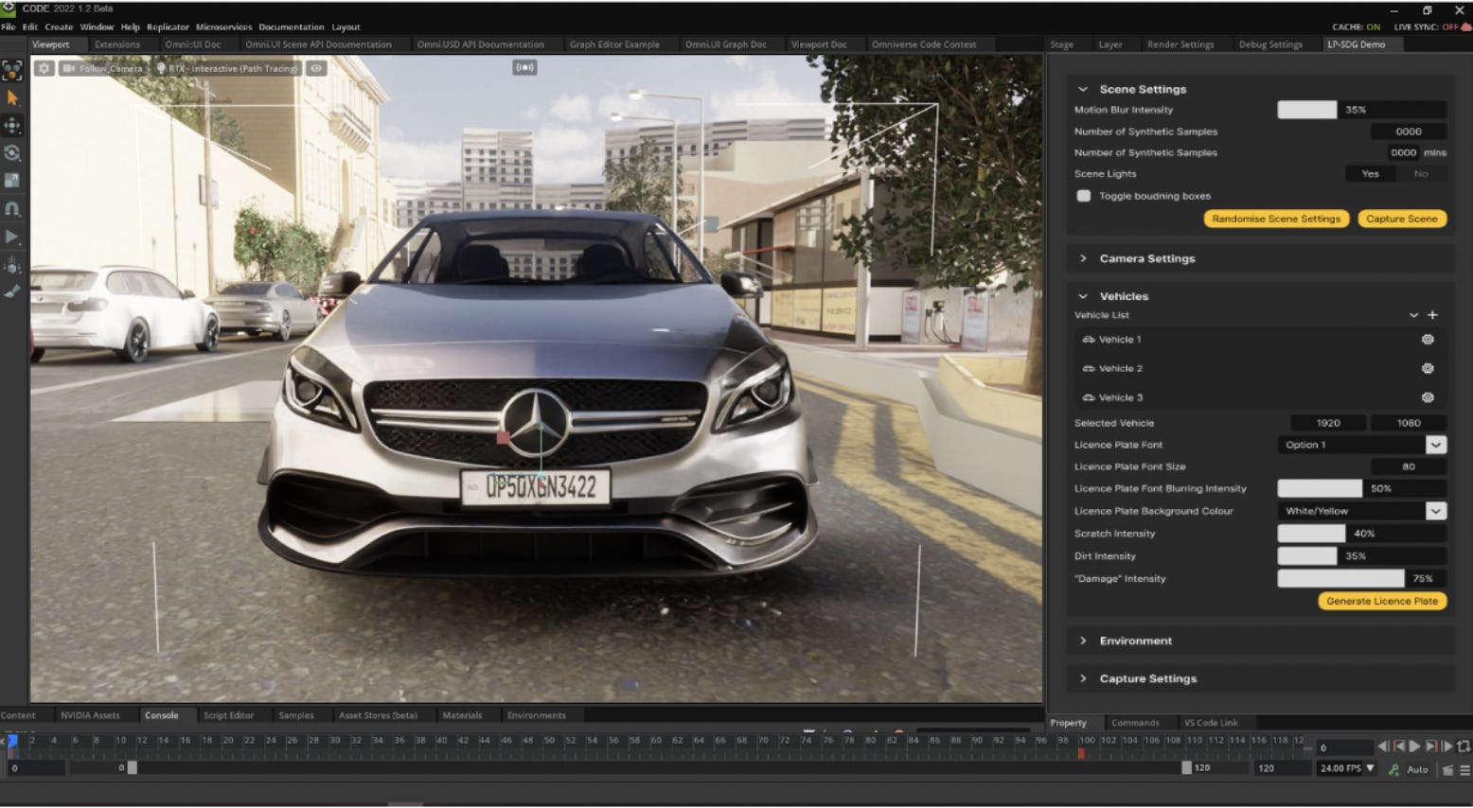
Task: Switch to Render Settings tab
Action: coord(1180,44)
